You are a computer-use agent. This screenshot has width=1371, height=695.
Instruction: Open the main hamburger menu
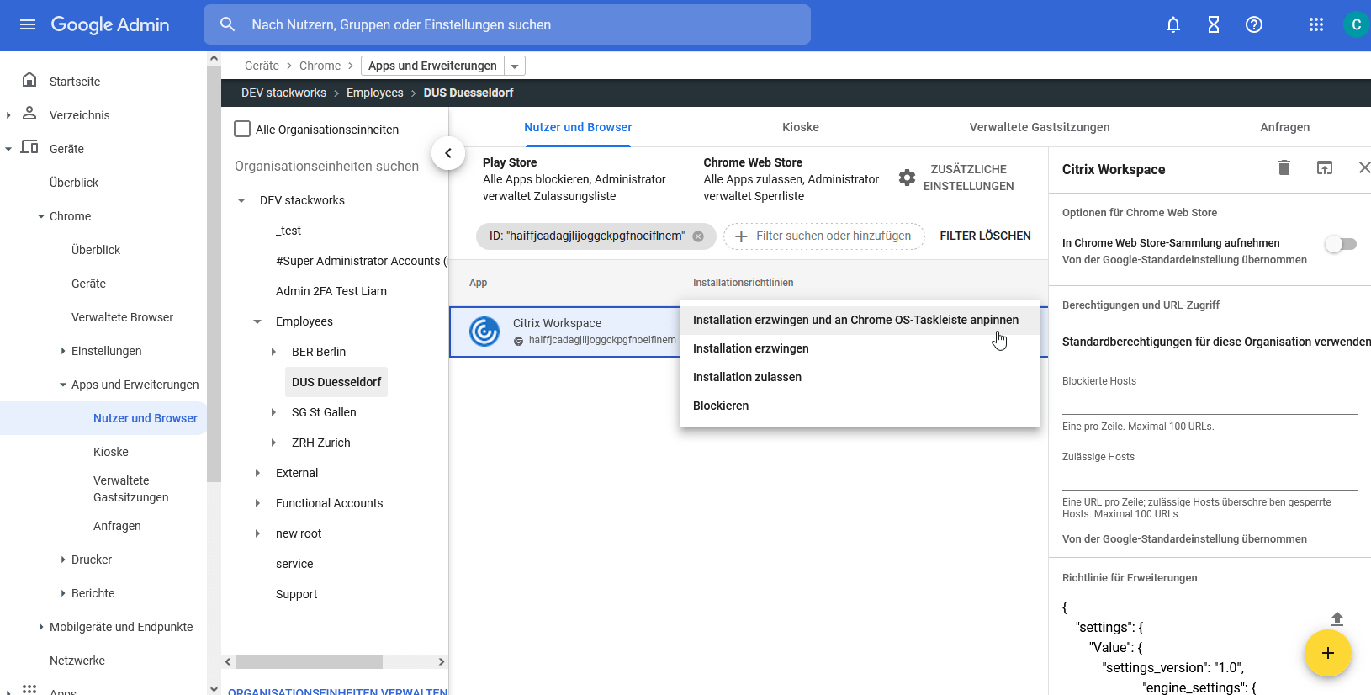(x=28, y=24)
